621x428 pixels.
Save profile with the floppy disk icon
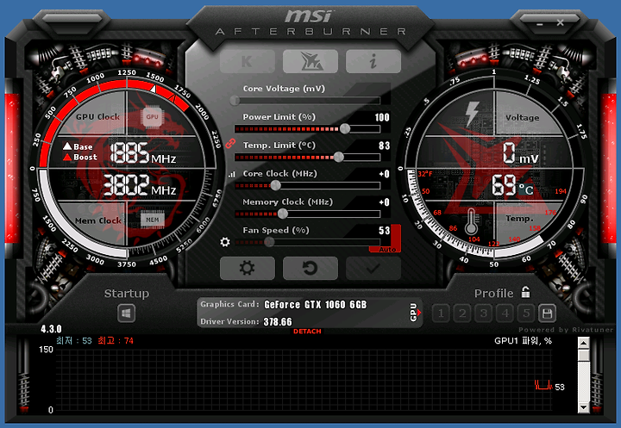(547, 313)
